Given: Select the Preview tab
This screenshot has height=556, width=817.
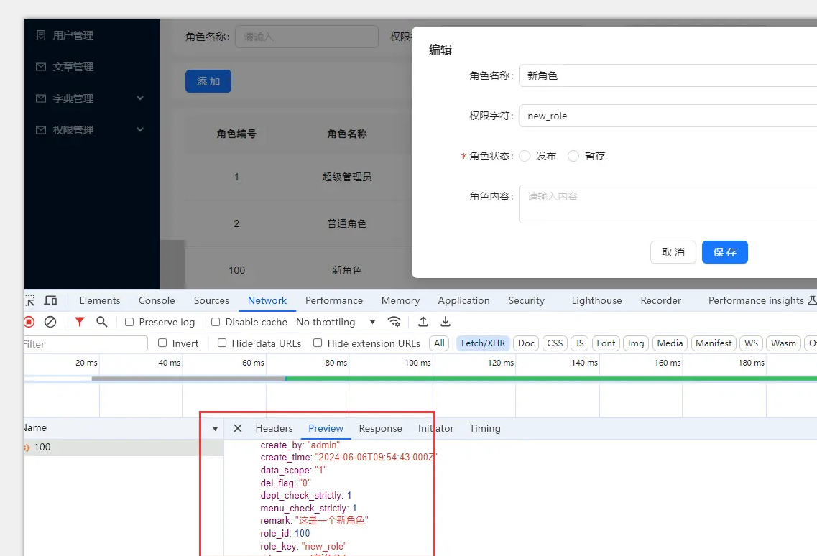Looking at the screenshot, I should [x=326, y=428].
